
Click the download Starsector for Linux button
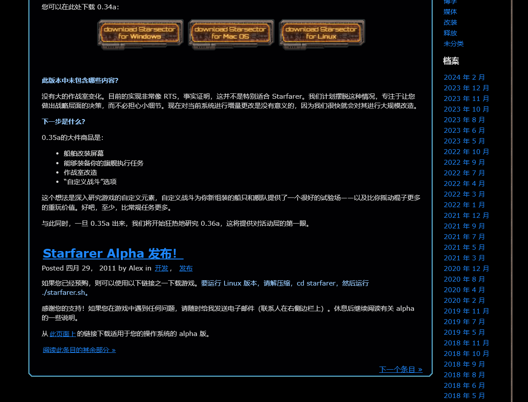(322, 33)
